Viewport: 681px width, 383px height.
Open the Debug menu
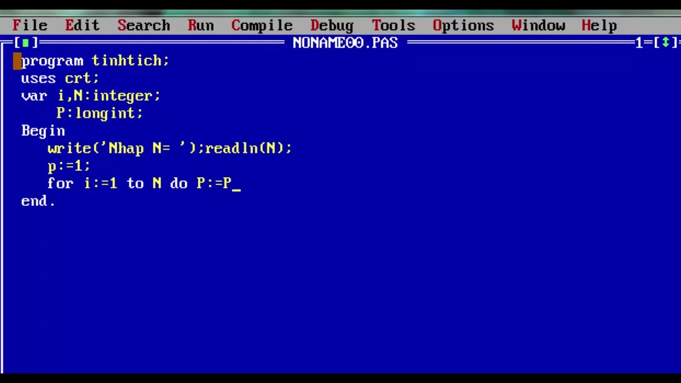click(332, 25)
